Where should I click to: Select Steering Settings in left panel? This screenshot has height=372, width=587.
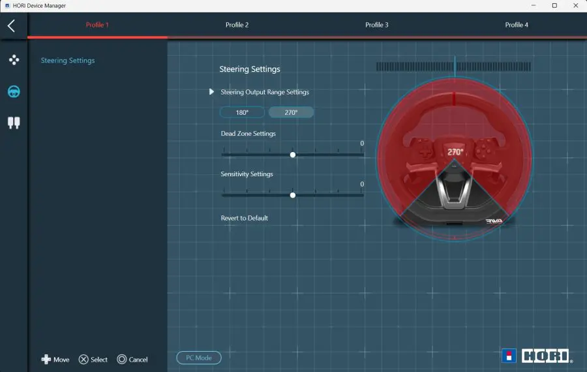68,60
